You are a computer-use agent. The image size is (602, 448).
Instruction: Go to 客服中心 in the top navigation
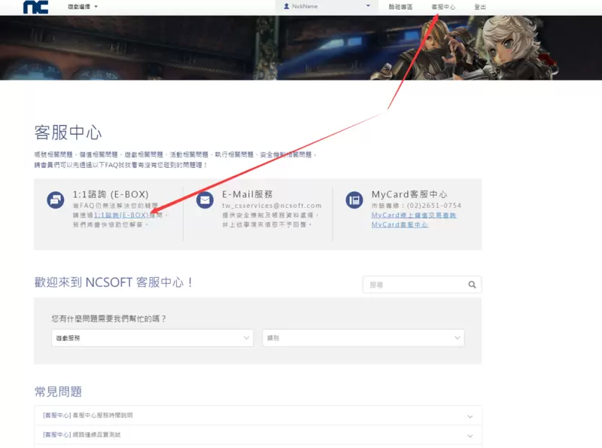443,7
